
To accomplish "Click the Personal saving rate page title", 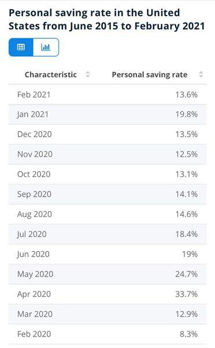I will [x=106, y=19].
